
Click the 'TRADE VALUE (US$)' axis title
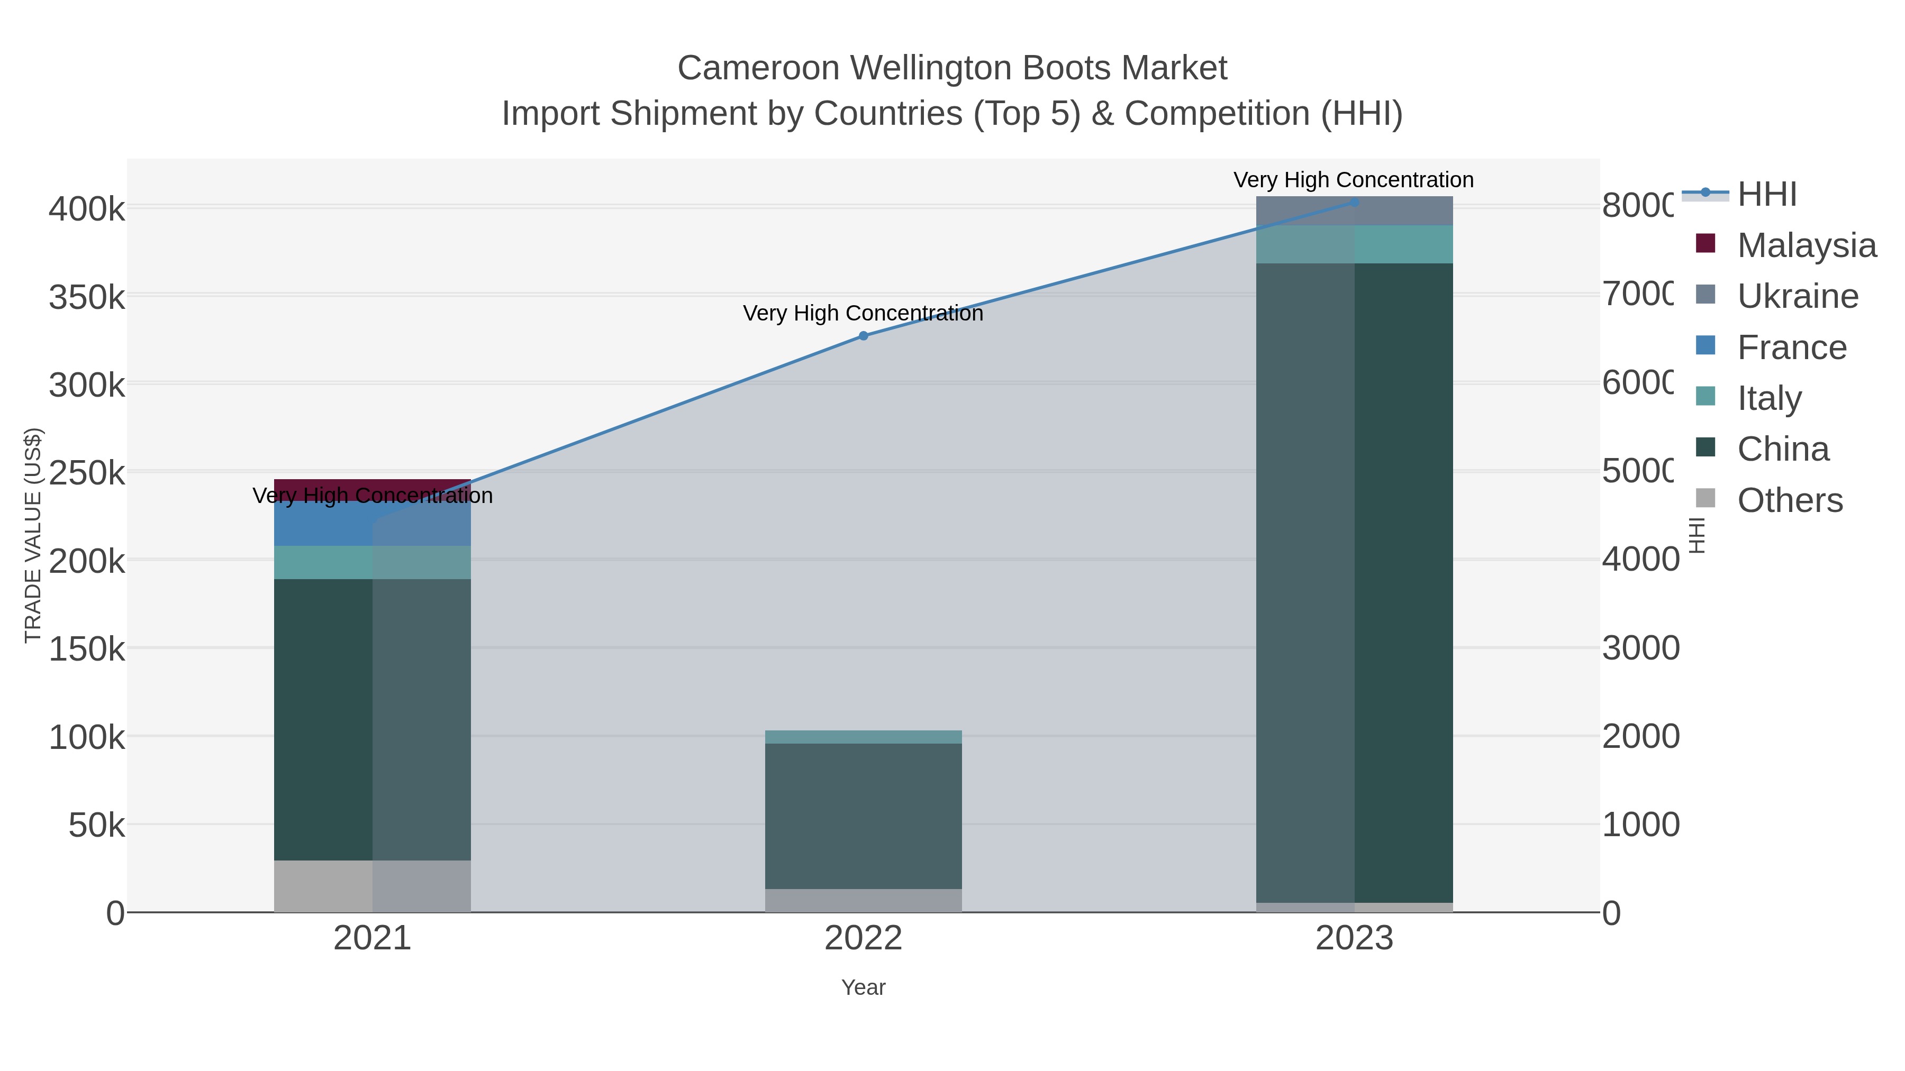33,535
